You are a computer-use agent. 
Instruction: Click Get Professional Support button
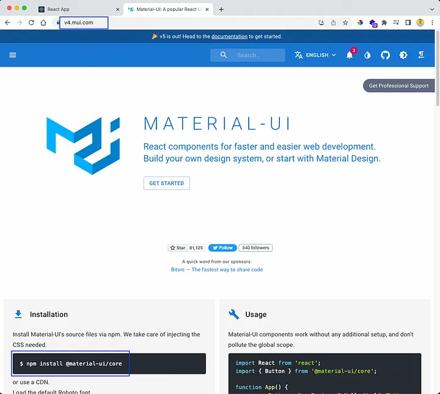click(398, 86)
